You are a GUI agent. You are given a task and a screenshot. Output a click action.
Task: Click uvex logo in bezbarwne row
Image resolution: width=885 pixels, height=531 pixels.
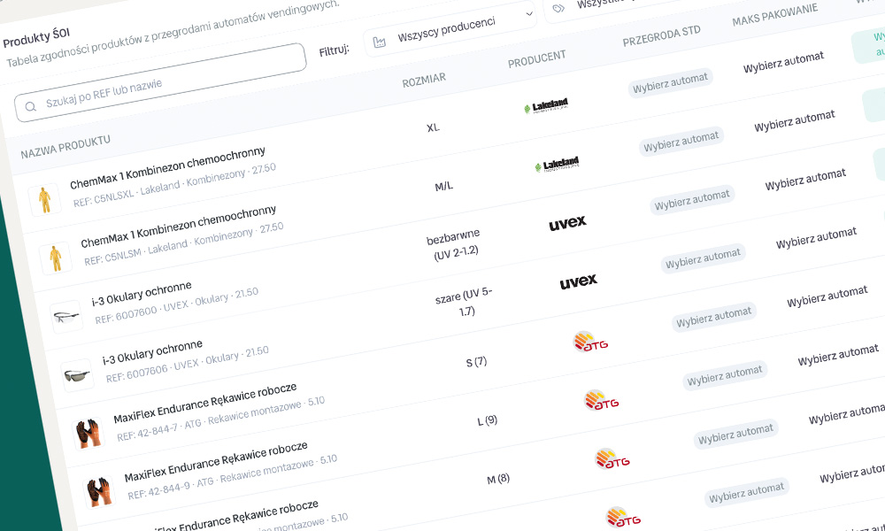click(x=567, y=223)
